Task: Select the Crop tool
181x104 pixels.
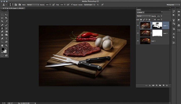Action: click(2, 22)
